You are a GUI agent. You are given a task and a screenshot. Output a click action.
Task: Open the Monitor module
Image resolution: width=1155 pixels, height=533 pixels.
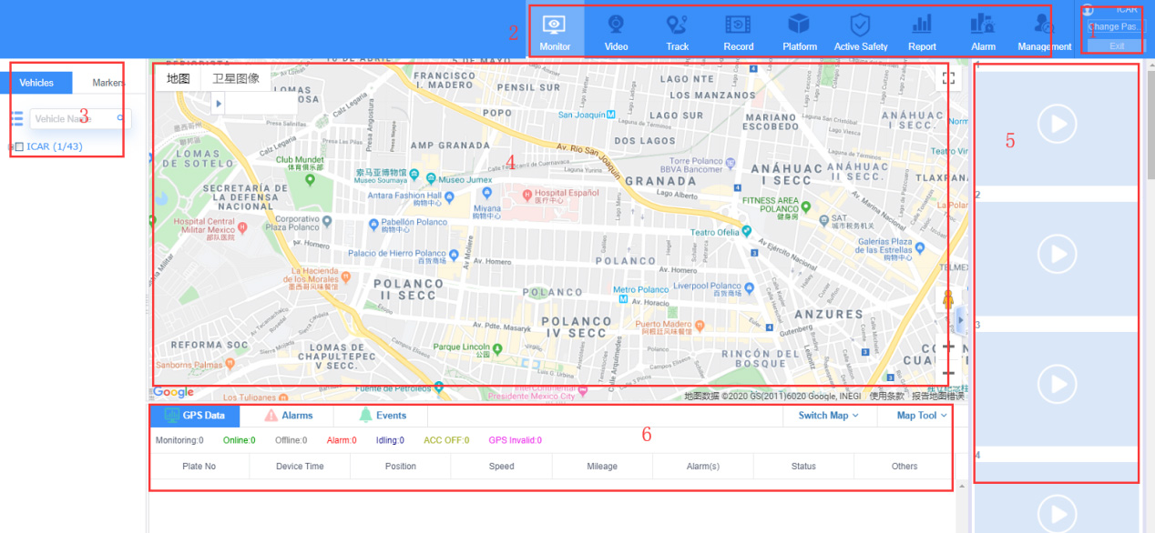click(555, 33)
